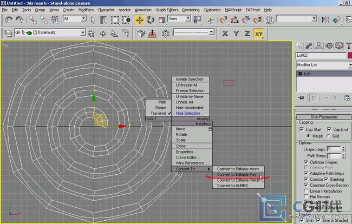Open the Layer Manager icon
The width and height of the screenshot is (352, 224).
pyautogui.click(x=8, y=34)
